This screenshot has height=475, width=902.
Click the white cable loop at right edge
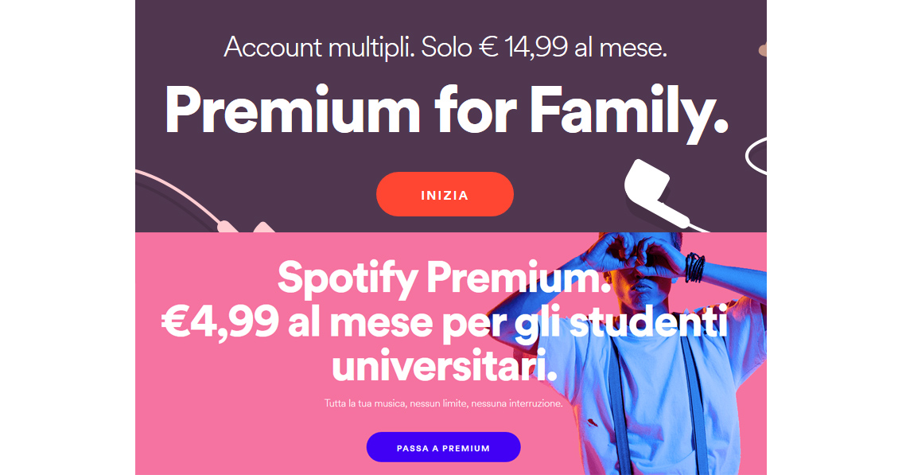[x=756, y=156]
